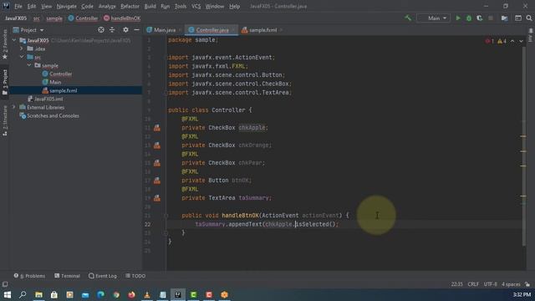Open the Windows Start menu
The width and height of the screenshot is (535, 301).
pyautogui.click(x=7, y=294)
